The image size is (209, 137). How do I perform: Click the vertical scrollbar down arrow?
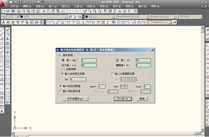coord(202,130)
